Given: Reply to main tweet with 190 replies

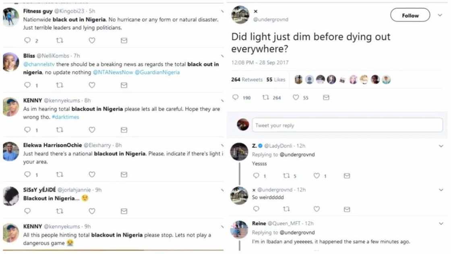Looking at the screenshot, I should tap(236, 98).
